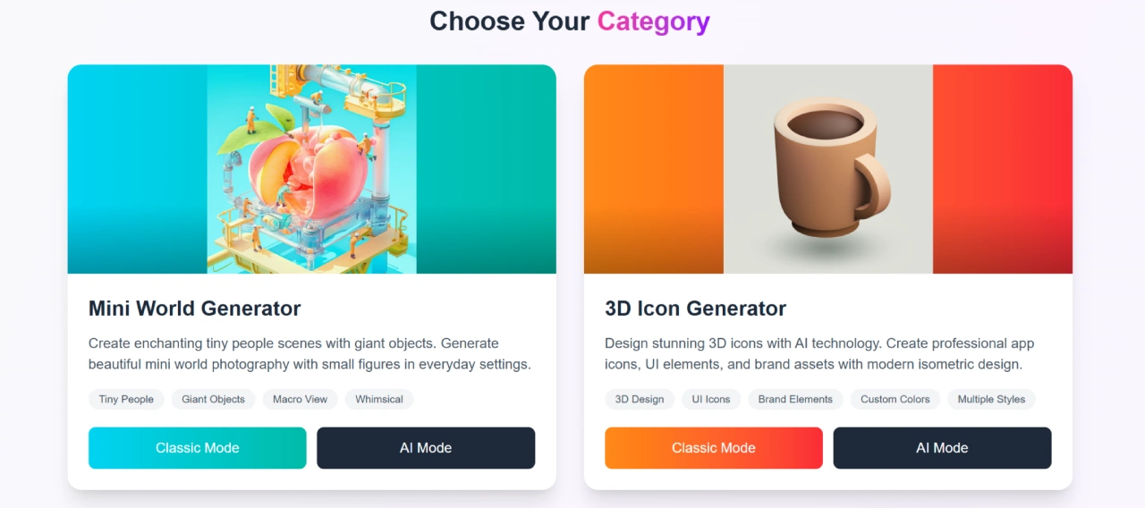Pick the Brand Elements tag
This screenshot has width=1145, height=508.
pyautogui.click(x=795, y=399)
